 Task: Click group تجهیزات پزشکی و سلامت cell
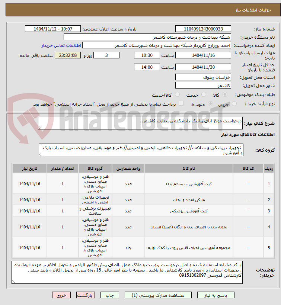(x=95, y=211)
